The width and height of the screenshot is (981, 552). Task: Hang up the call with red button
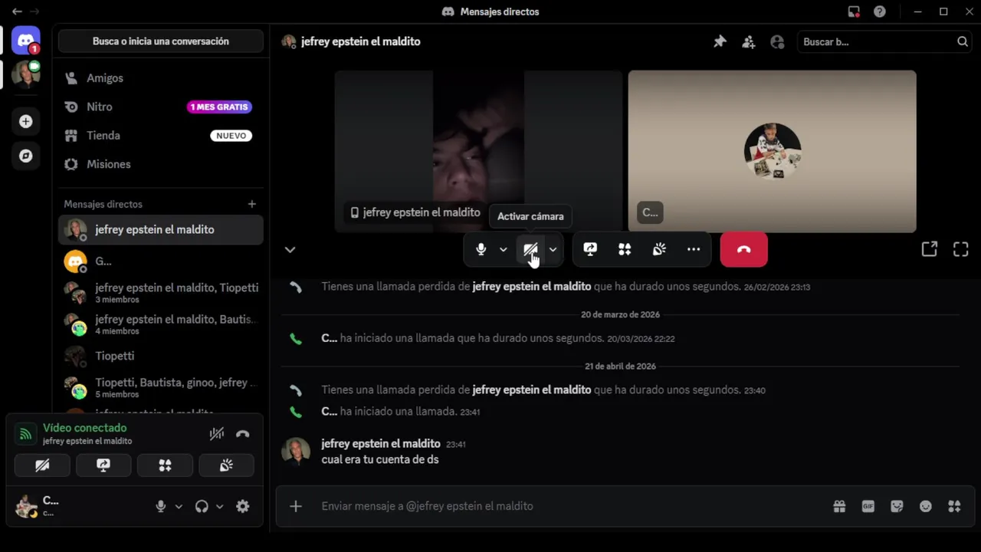pyautogui.click(x=743, y=249)
